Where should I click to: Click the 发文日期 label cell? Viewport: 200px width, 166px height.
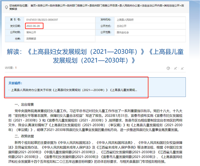click(x=14, y=26)
